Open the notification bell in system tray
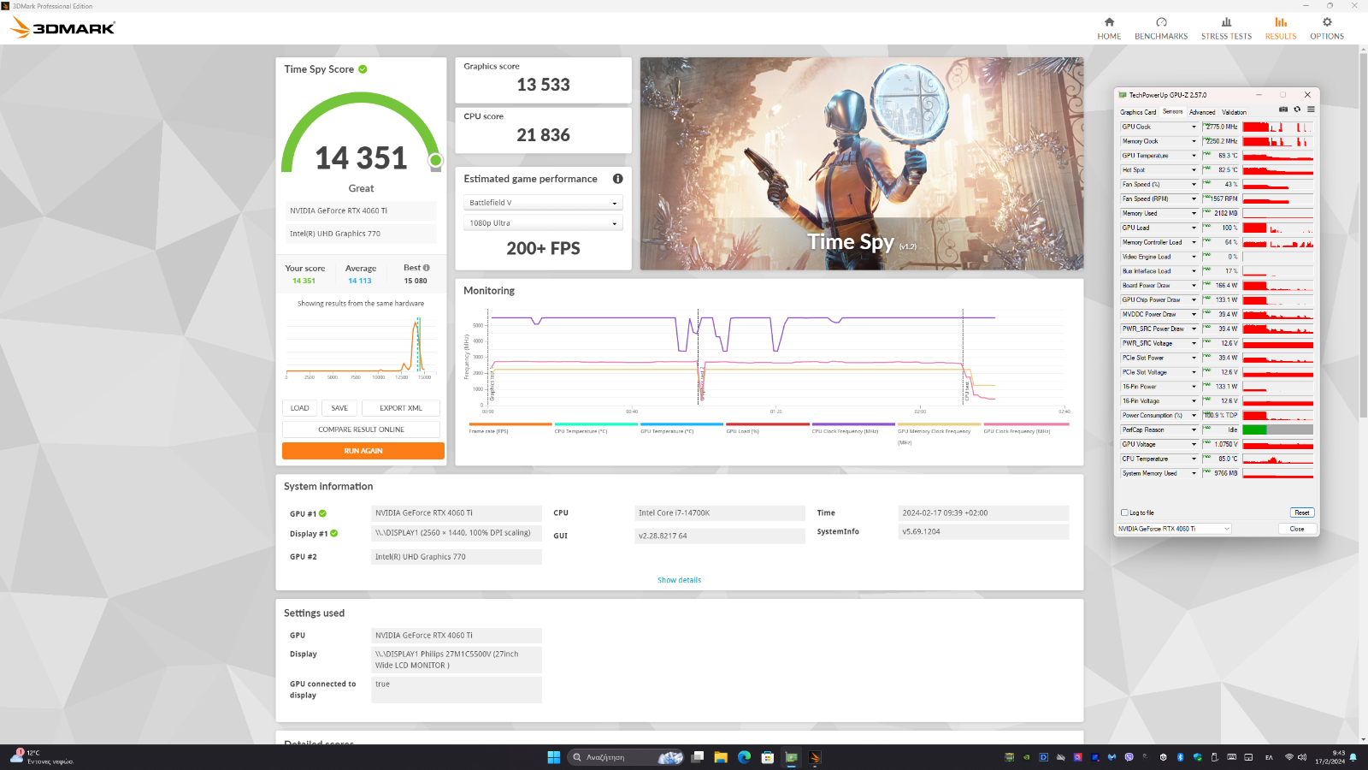The image size is (1368, 770). [x=1353, y=757]
